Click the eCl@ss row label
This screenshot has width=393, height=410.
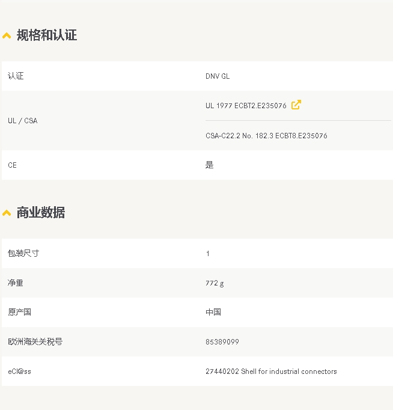(20, 372)
